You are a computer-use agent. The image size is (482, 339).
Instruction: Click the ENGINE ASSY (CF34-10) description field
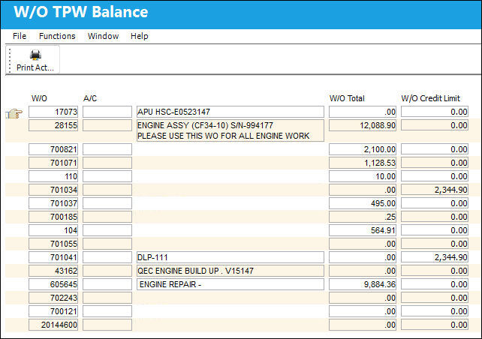pos(230,130)
